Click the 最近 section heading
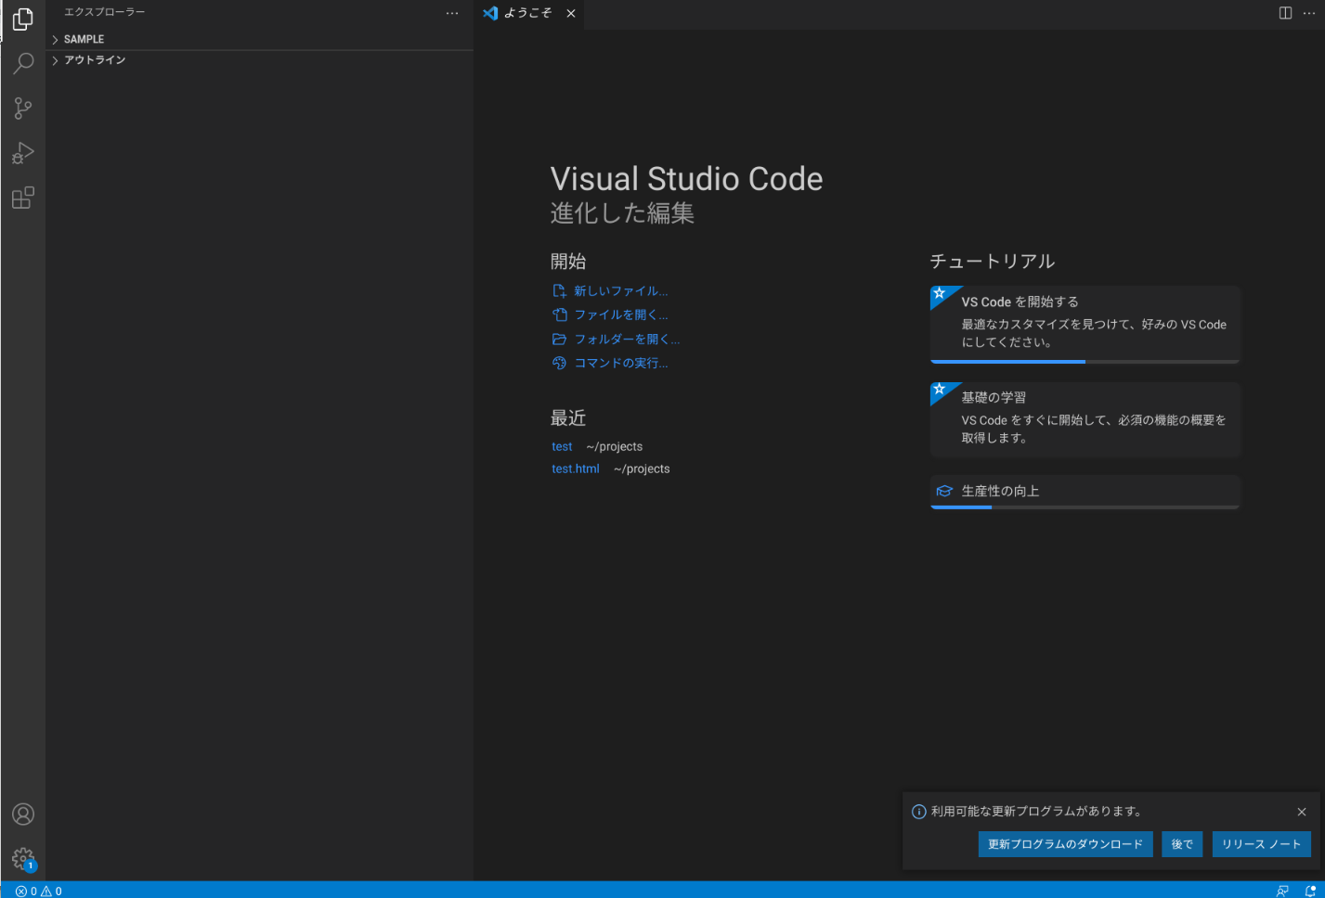This screenshot has height=898, width=1325. 568,418
